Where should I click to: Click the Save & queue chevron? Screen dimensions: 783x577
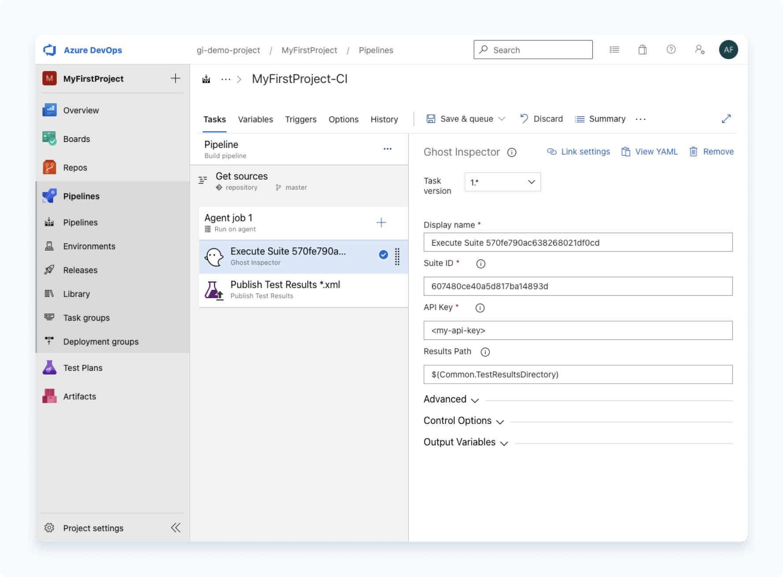[x=502, y=119]
